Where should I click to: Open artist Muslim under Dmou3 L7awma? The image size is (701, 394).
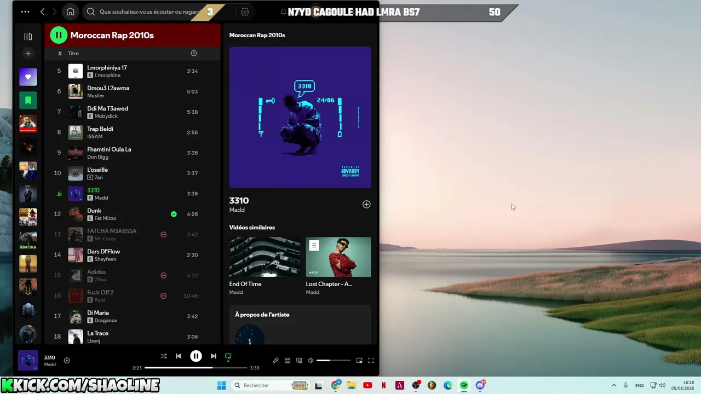point(95,96)
